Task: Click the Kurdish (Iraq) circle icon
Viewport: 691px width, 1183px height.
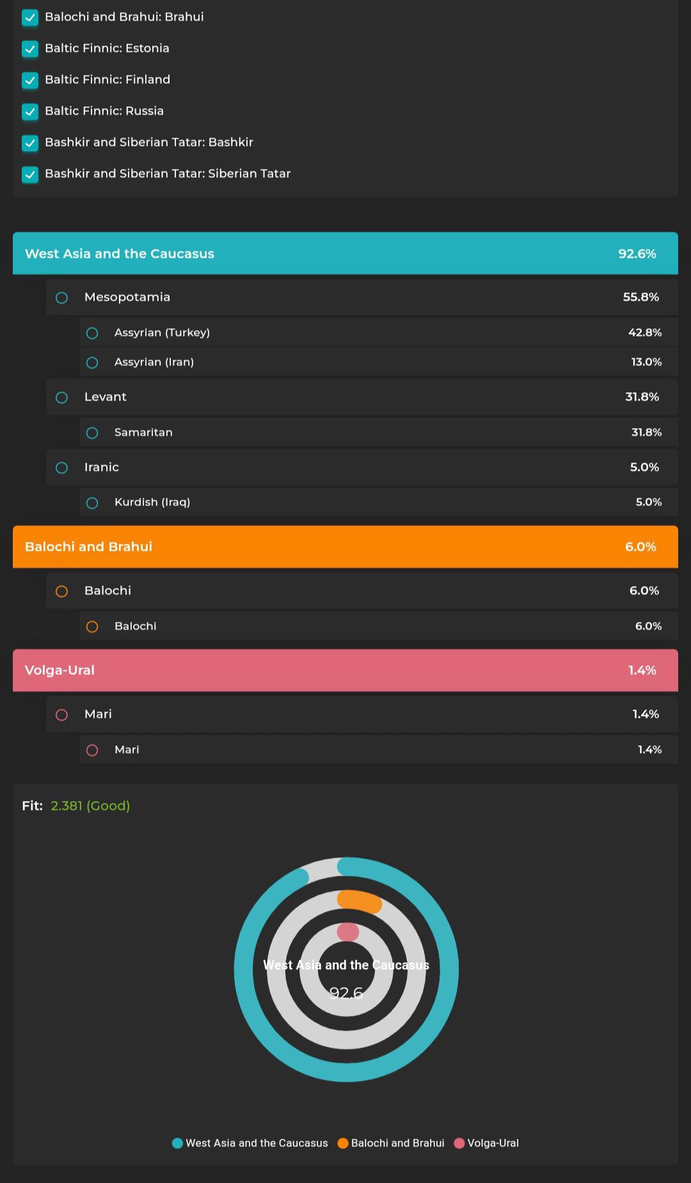Action: (x=92, y=503)
